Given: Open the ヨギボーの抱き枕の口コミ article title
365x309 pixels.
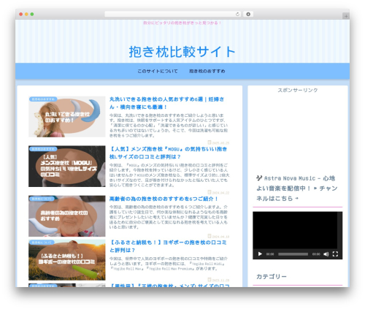Looking at the screenshot, I should pos(168,246).
